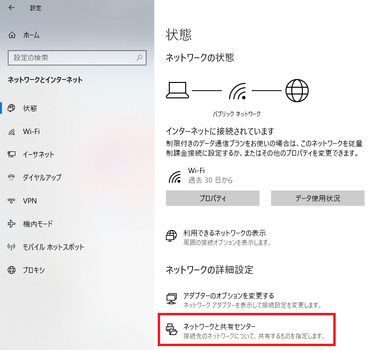Screen dimensions: 381x350
Task: Open the VPN page
Action: click(29, 201)
